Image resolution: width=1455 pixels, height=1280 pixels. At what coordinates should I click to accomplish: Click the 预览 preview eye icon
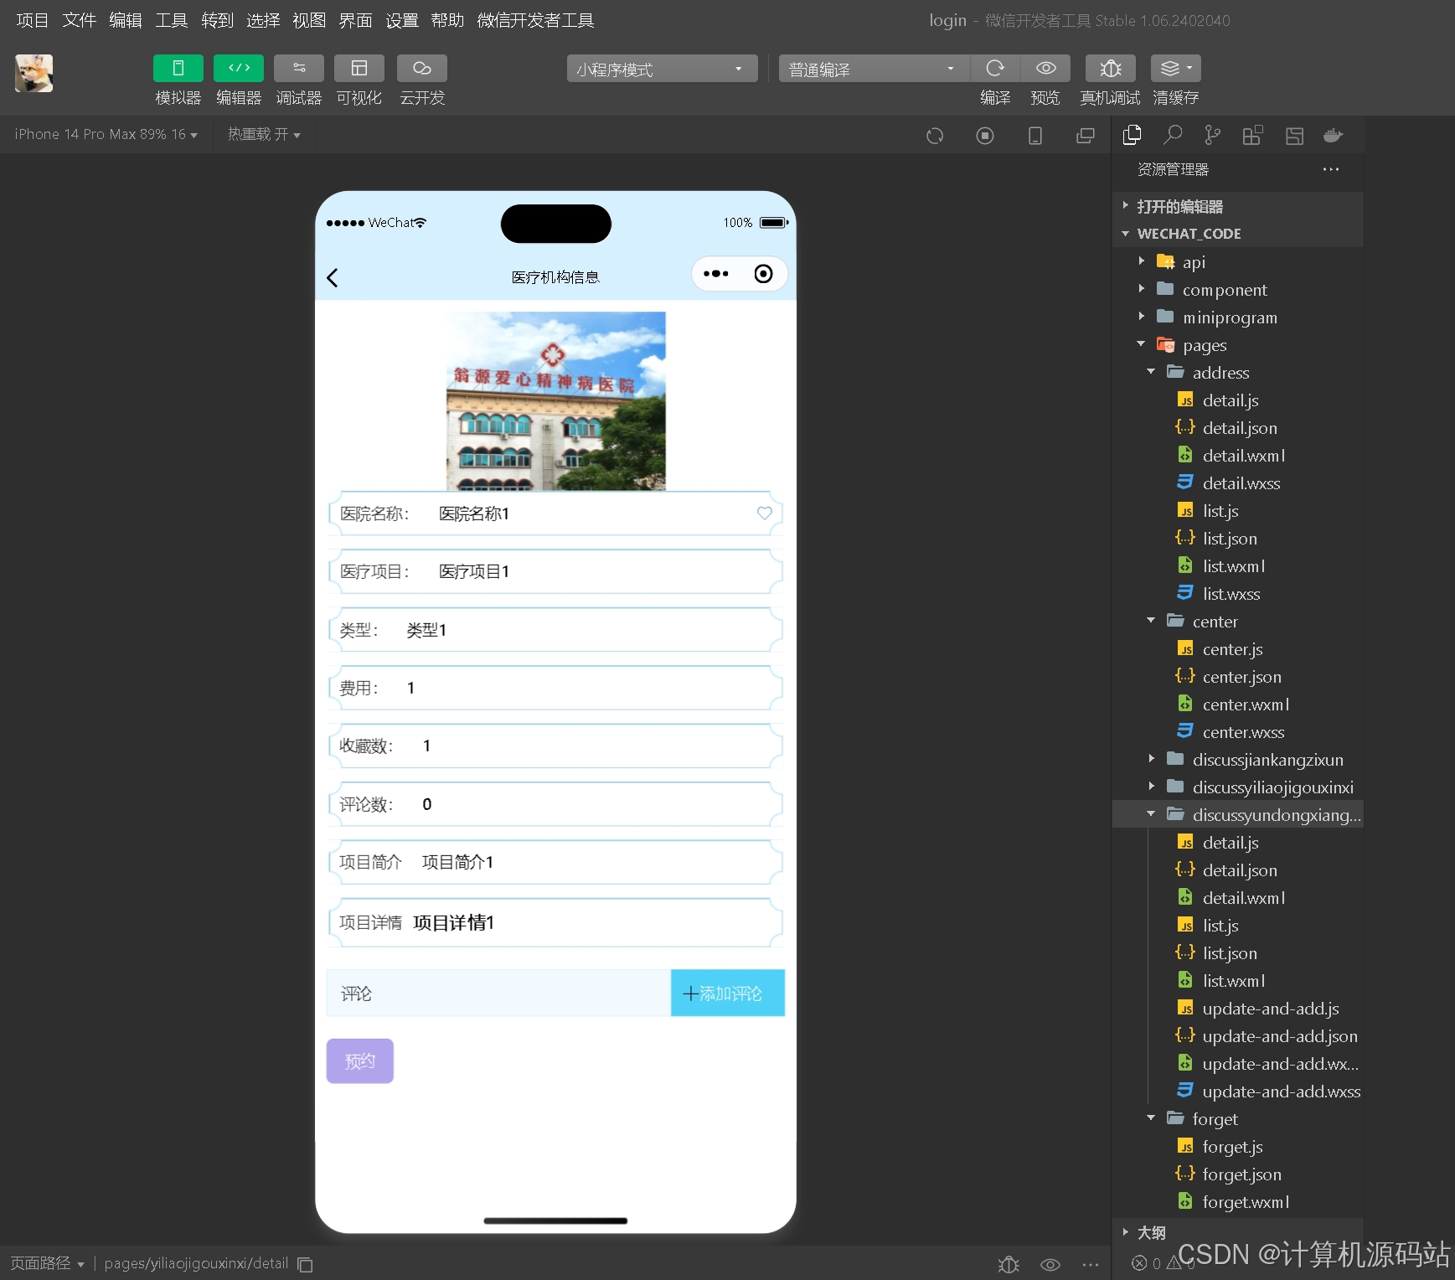tap(1045, 69)
